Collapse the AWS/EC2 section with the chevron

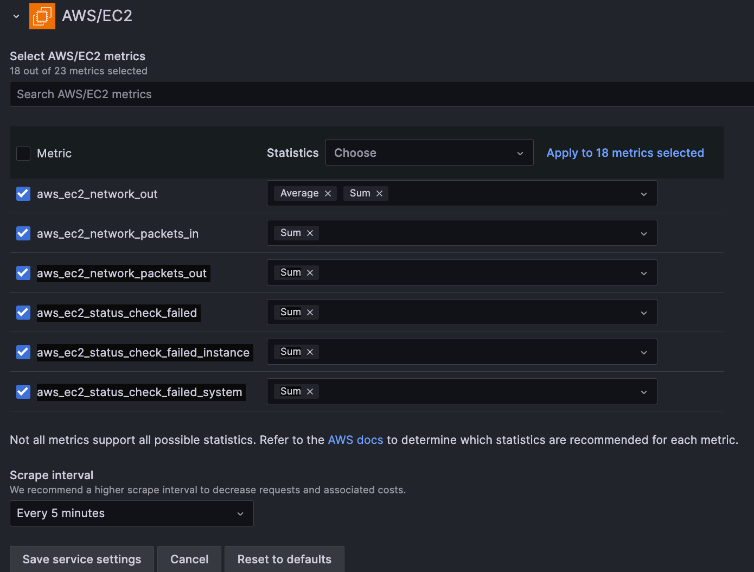tap(16, 16)
